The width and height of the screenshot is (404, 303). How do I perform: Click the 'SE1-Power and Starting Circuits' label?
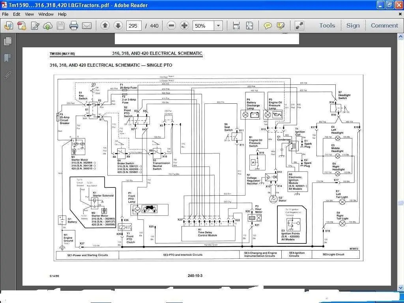[88, 255]
